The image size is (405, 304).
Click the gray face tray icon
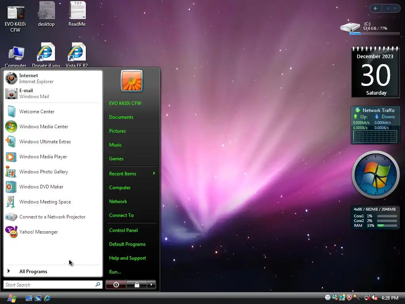pyautogui.click(x=327, y=298)
